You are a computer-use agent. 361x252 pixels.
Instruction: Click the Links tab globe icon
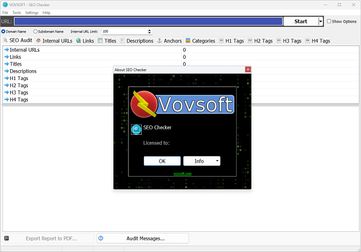pyautogui.click(x=78, y=41)
